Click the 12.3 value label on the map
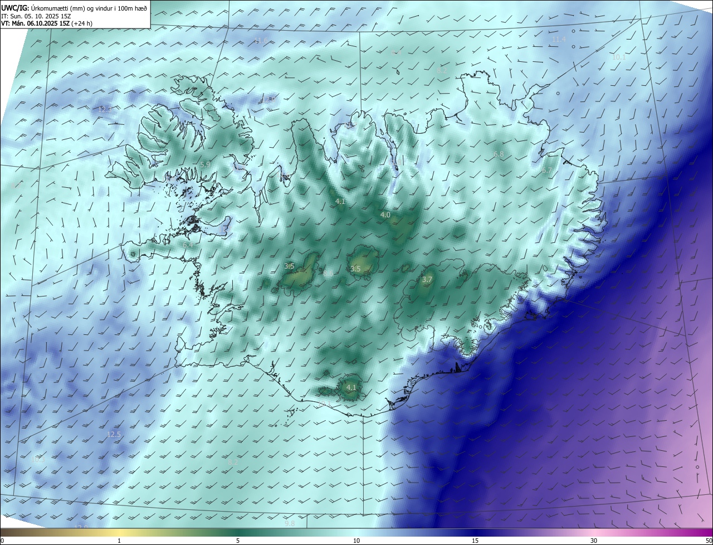This screenshot has width=713, height=545. 105,110
